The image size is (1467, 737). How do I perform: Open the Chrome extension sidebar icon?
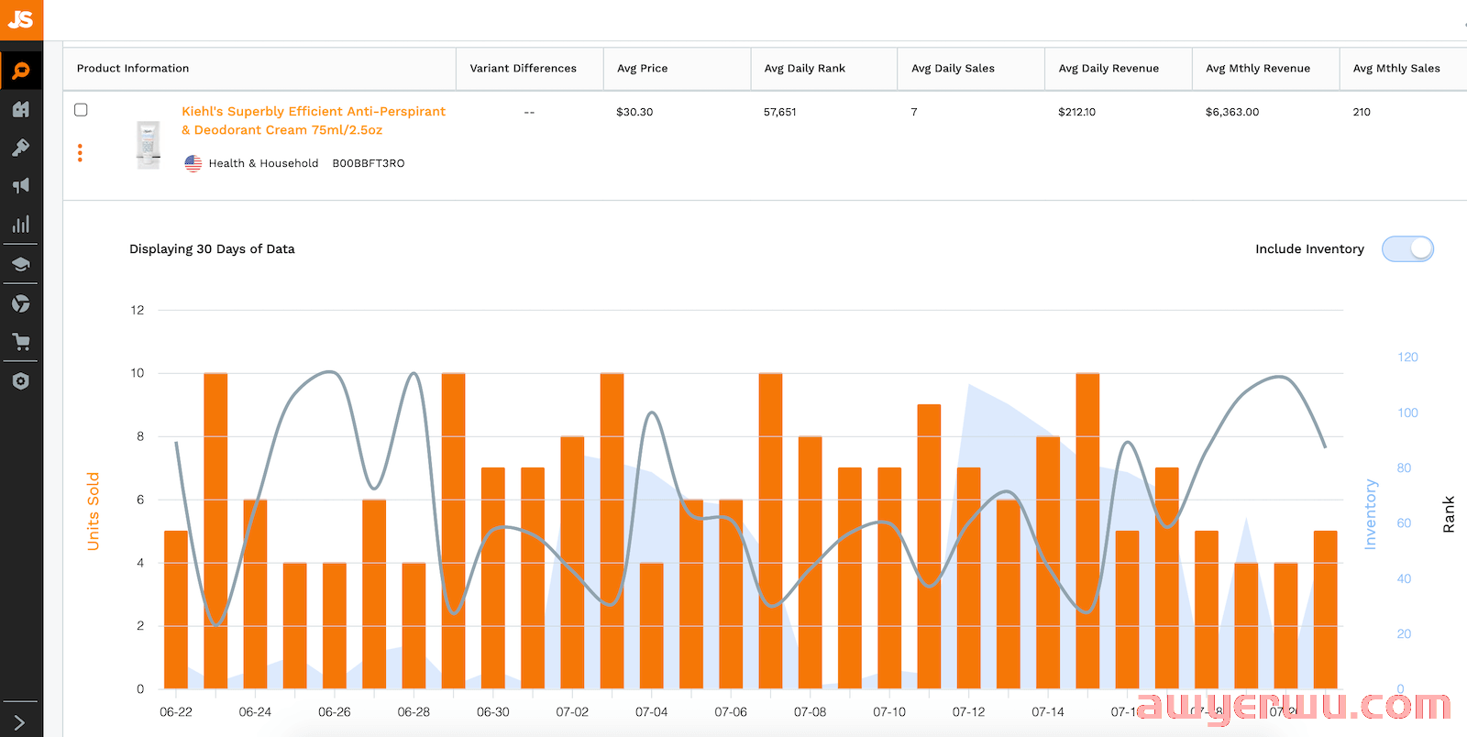(20, 303)
